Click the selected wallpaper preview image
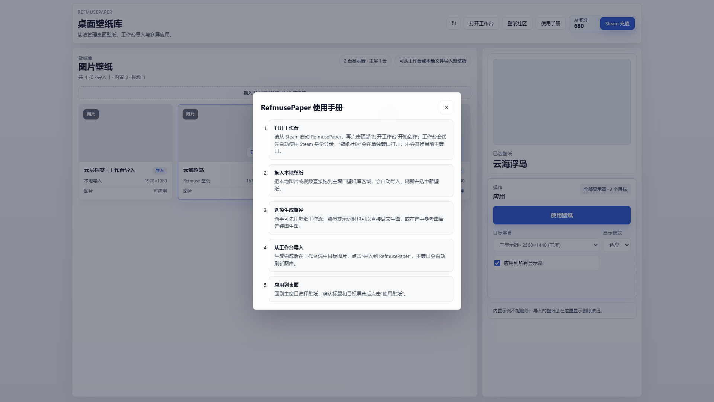 (562, 102)
